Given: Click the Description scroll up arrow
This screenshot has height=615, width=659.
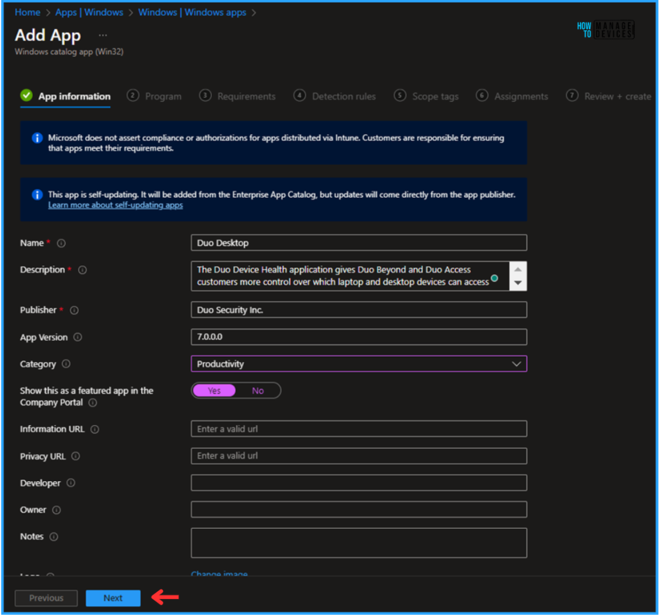Looking at the screenshot, I should pos(518,269).
